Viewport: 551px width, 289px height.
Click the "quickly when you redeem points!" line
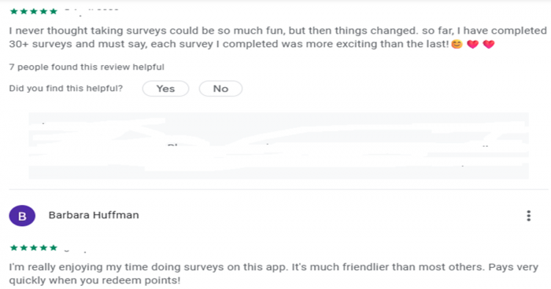pos(94,280)
